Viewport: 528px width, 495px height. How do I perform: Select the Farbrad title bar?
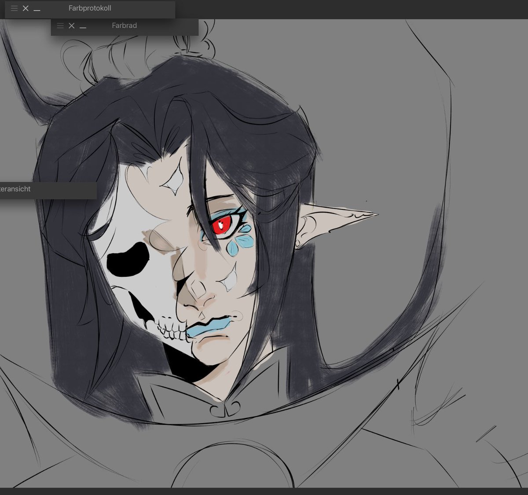pos(124,26)
